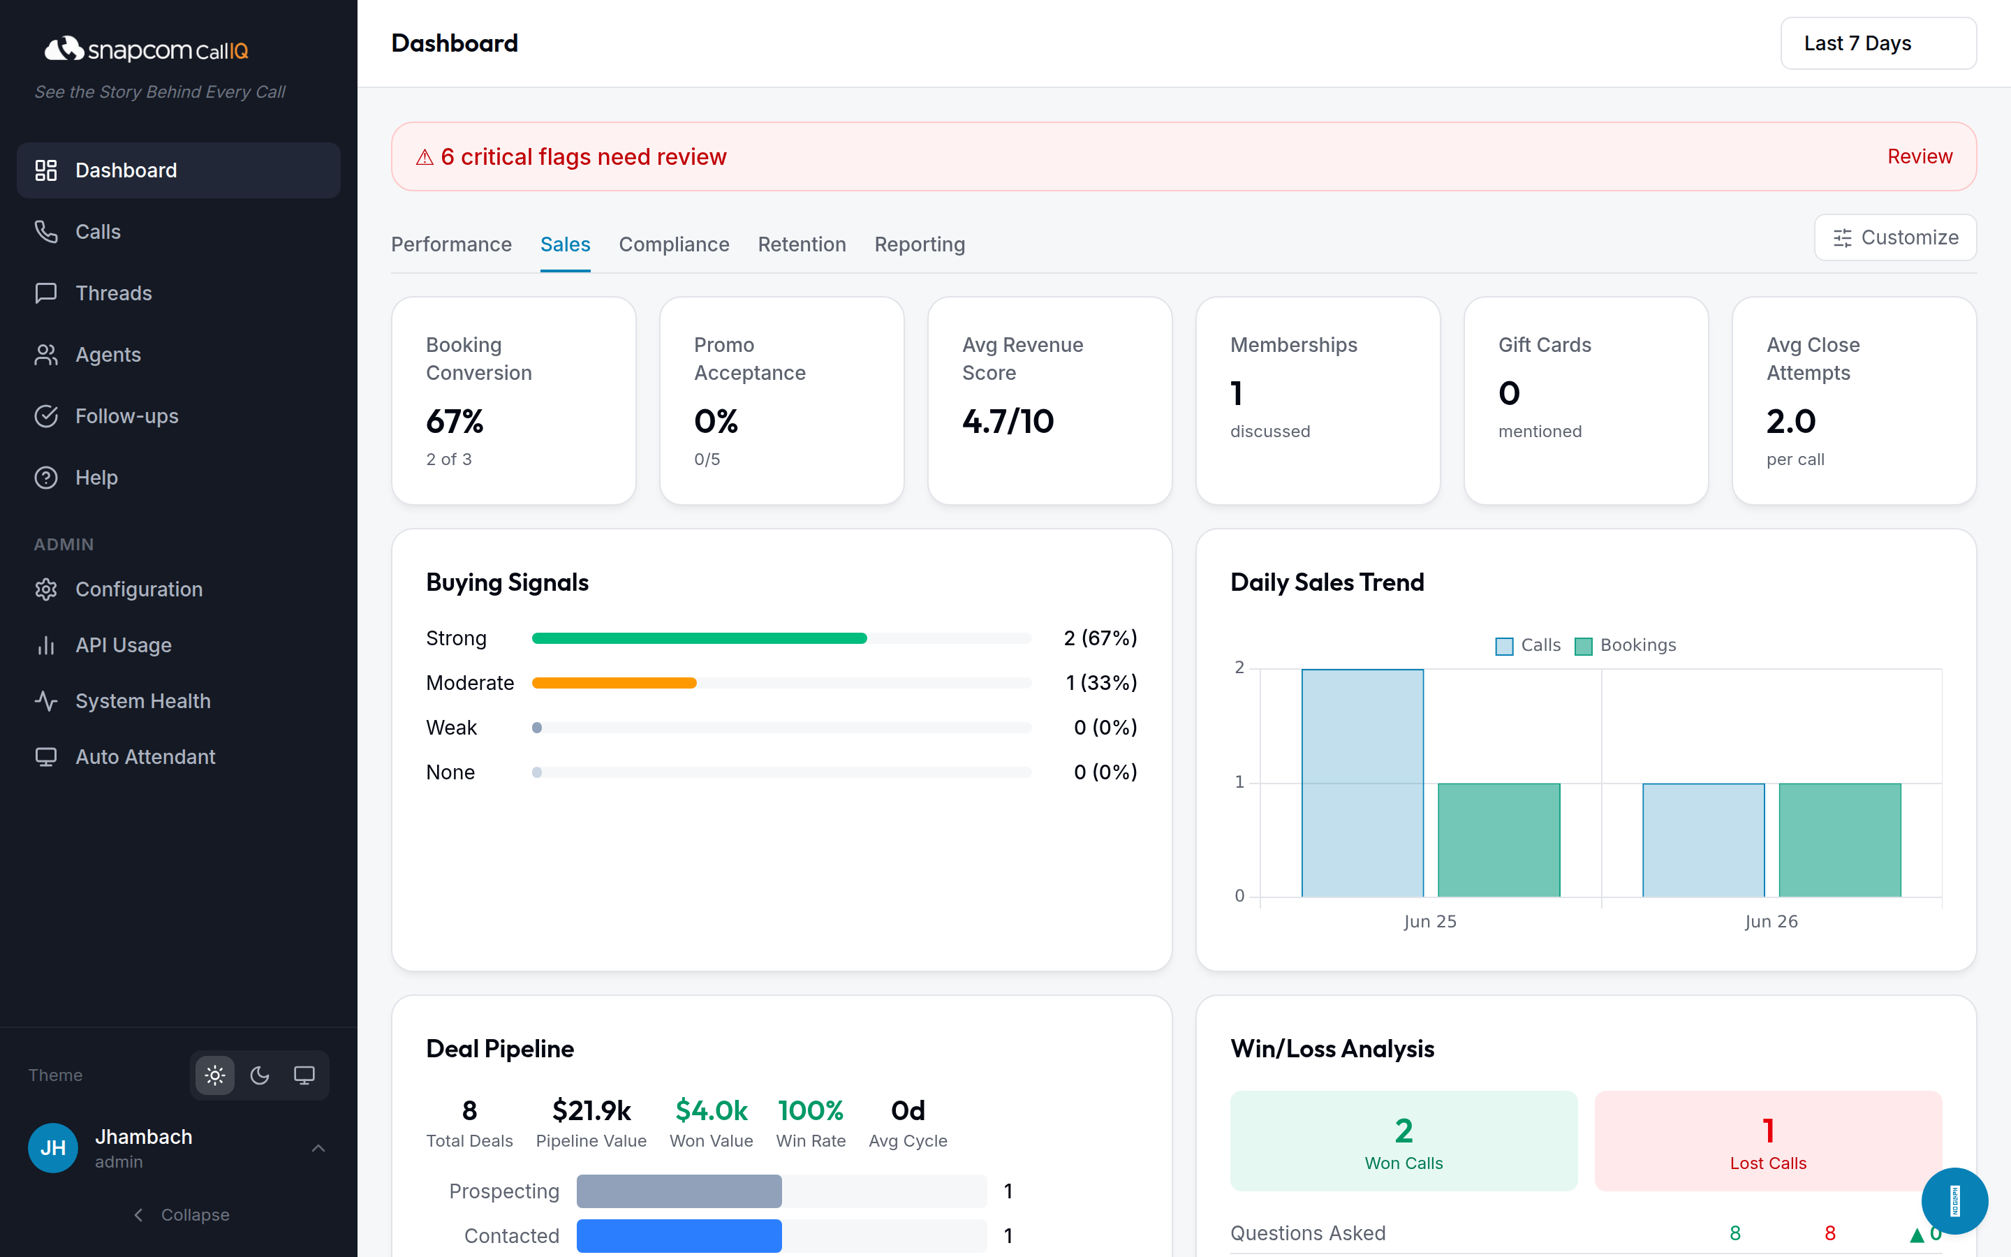Toggle Bookings series in chart legend
The width and height of the screenshot is (2011, 1257).
tap(1626, 646)
